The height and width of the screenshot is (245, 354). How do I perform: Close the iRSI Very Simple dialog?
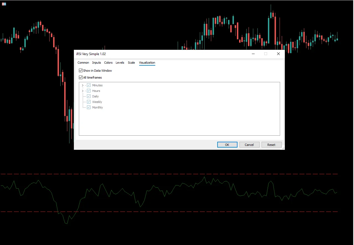pyautogui.click(x=278, y=54)
